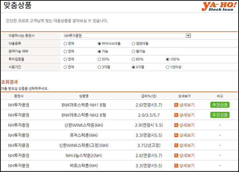This screenshot has width=239, height=172.
Task: Click rate 2.9(연장시 5.5)
Action: pos(149,125)
